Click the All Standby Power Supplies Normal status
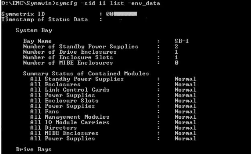 [185, 79]
